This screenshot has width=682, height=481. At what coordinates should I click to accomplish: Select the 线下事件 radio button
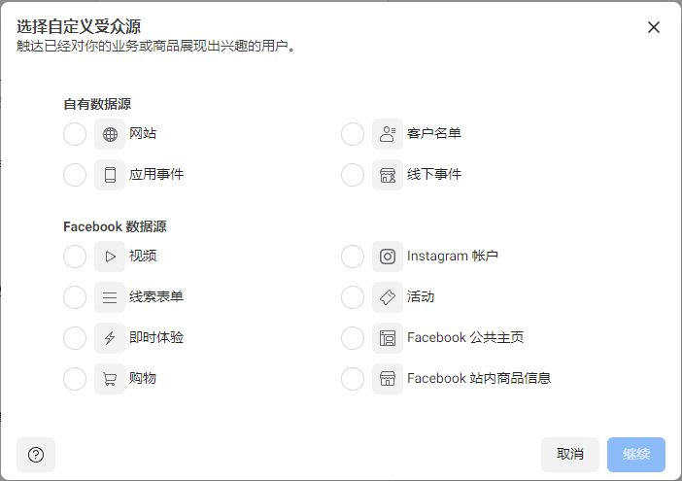pyautogui.click(x=353, y=175)
